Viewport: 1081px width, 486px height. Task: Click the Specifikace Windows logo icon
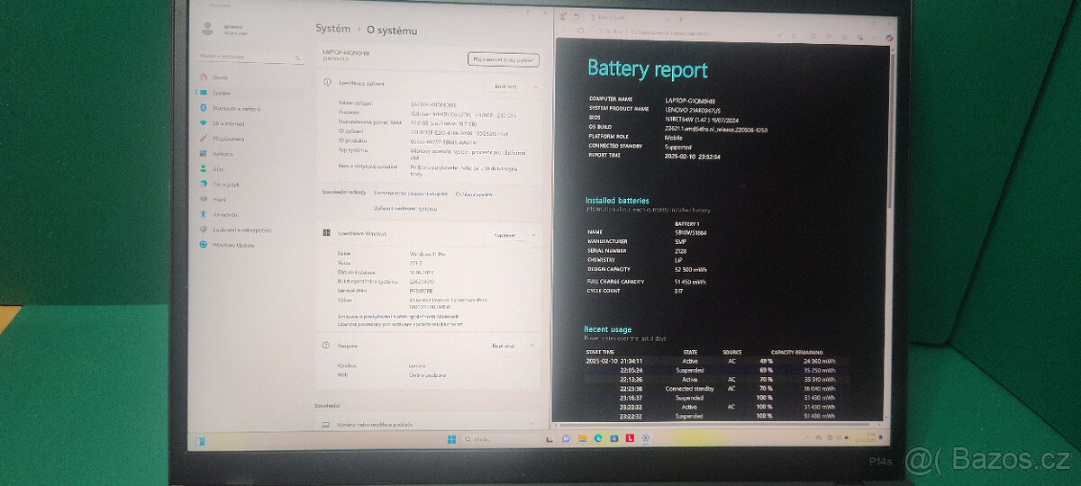coord(326,233)
